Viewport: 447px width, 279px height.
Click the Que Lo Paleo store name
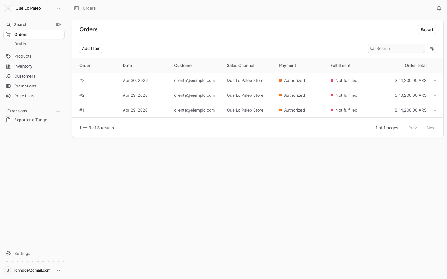point(28,8)
